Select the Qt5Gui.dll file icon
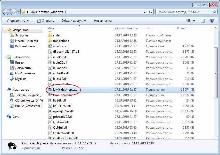The width and height of the screenshot is (220, 155). tap(50, 128)
